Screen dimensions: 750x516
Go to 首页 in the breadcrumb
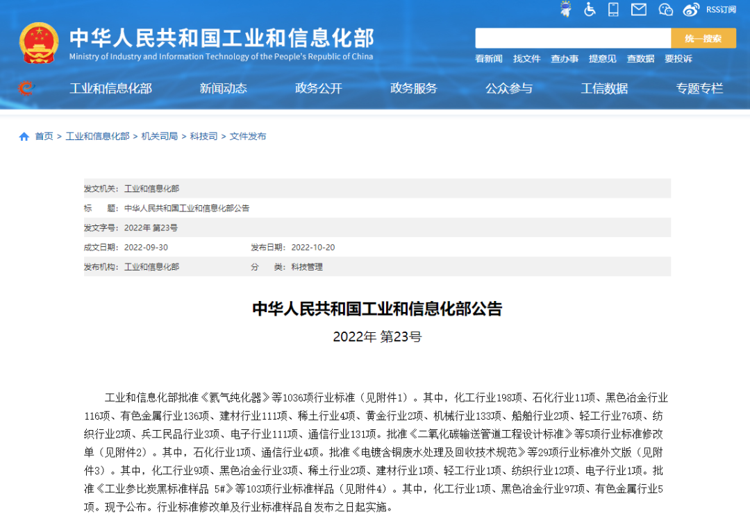pos(44,137)
